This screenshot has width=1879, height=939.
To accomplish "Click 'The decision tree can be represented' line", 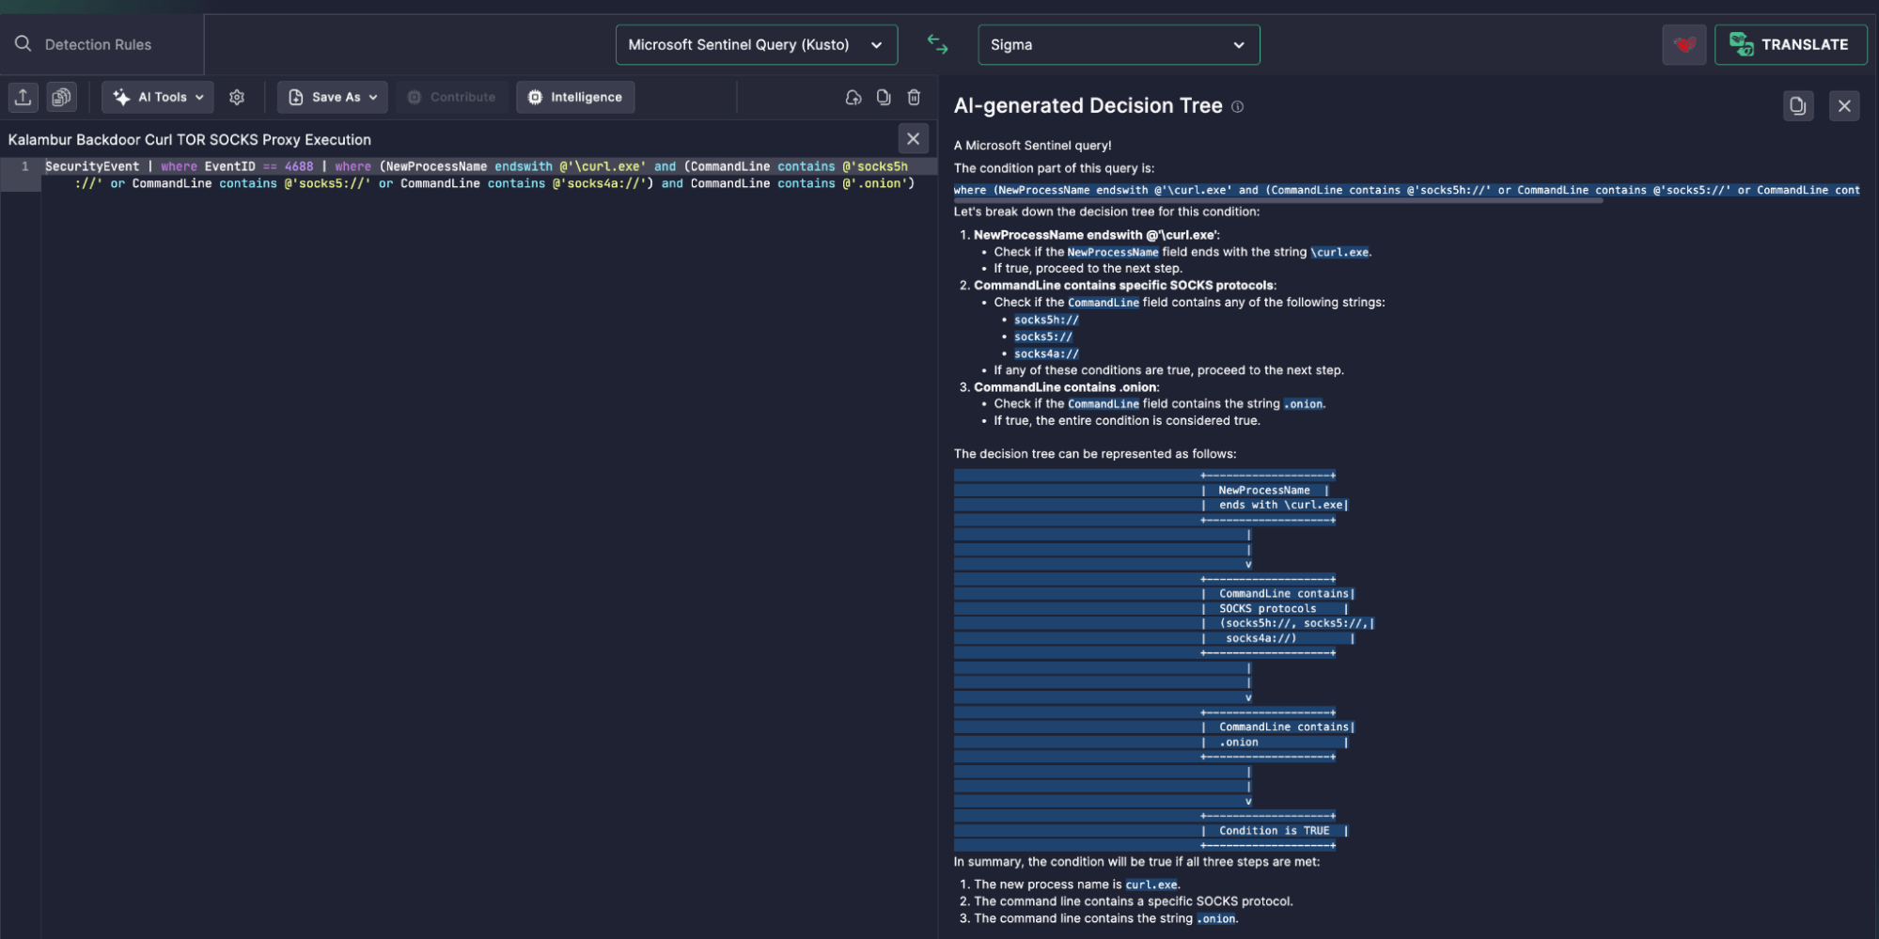I will click(1095, 454).
